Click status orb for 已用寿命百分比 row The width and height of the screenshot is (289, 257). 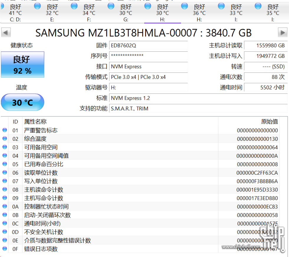point(5,164)
